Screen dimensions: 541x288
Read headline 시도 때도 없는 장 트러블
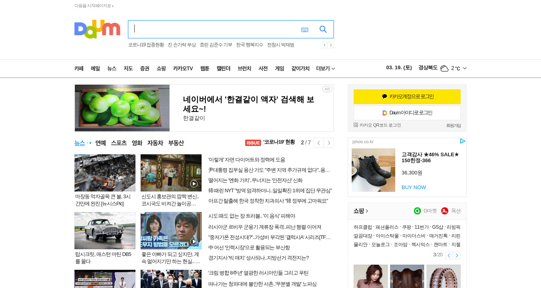tap(251, 216)
